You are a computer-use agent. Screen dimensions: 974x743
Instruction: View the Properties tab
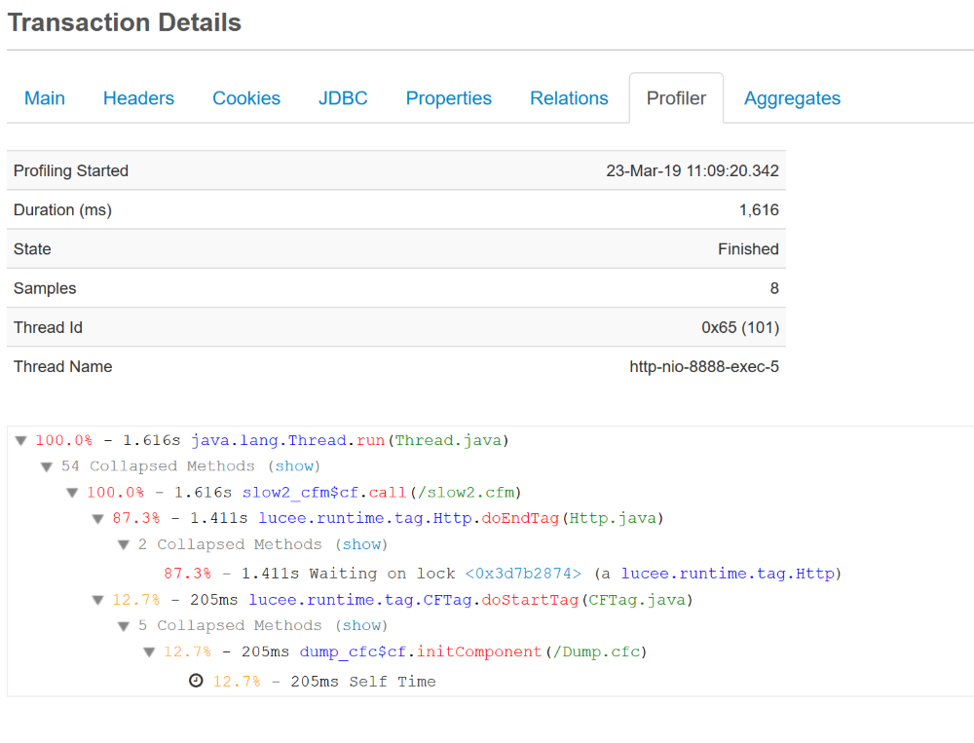point(448,98)
